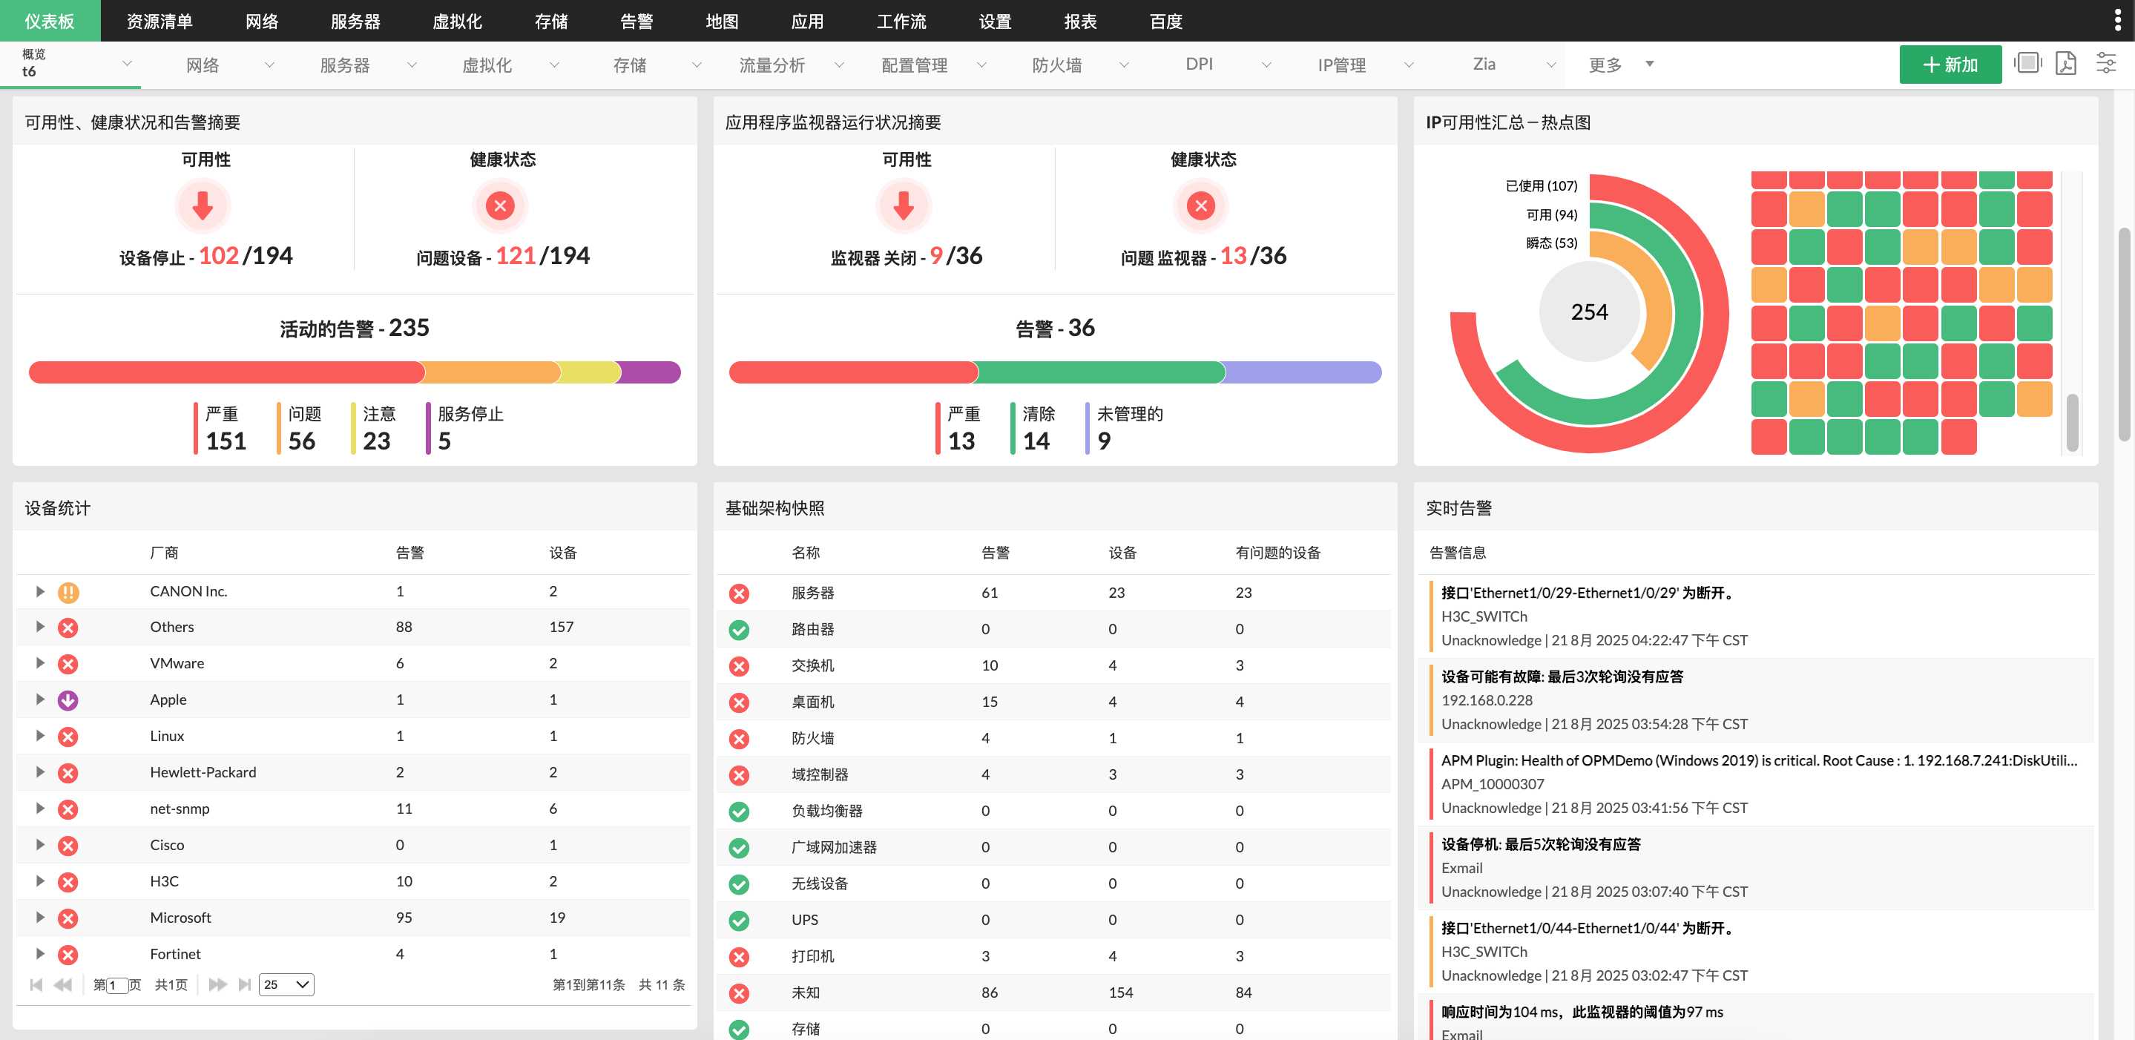This screenshot has height=1040, width=2135.
Task: Click the critical status icon for 服务器 row
Action: 738,593
